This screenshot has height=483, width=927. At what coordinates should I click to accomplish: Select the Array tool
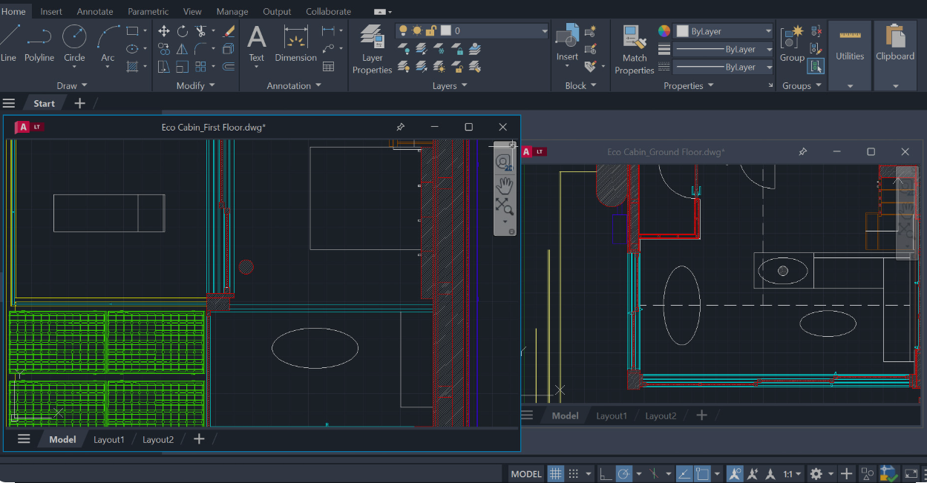click(200, 67)
